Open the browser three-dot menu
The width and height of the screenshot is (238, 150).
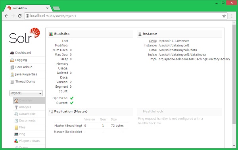(232, 16)
